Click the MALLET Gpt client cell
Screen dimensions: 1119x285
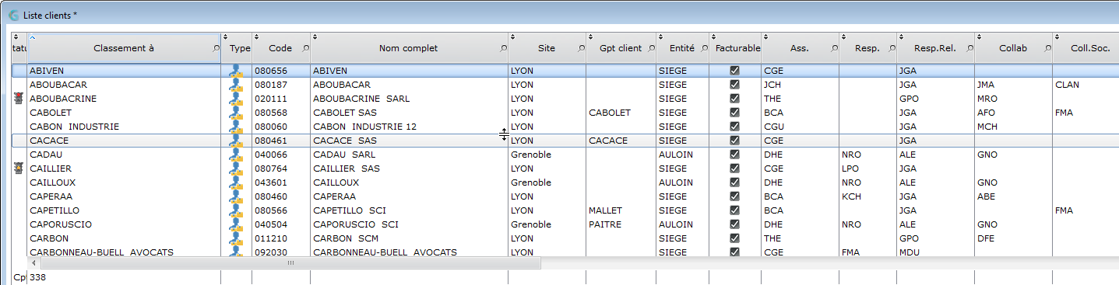point(621,210)
